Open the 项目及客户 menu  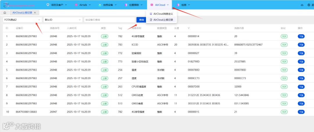coord(57,5)
